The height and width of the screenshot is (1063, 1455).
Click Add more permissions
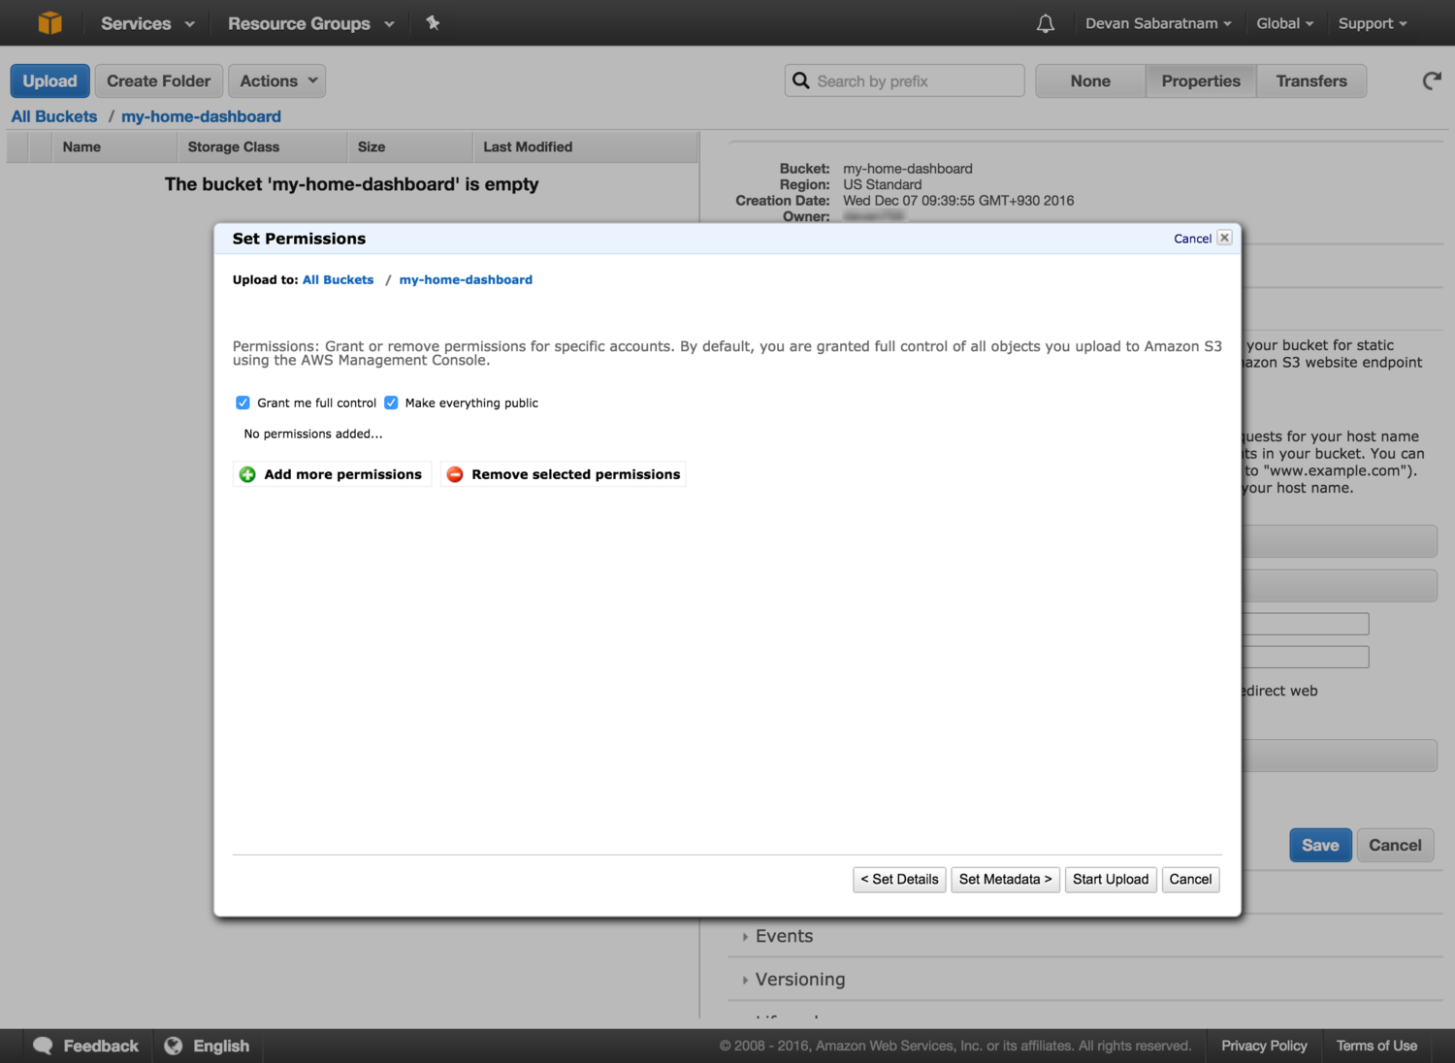[x=332, y=474]
